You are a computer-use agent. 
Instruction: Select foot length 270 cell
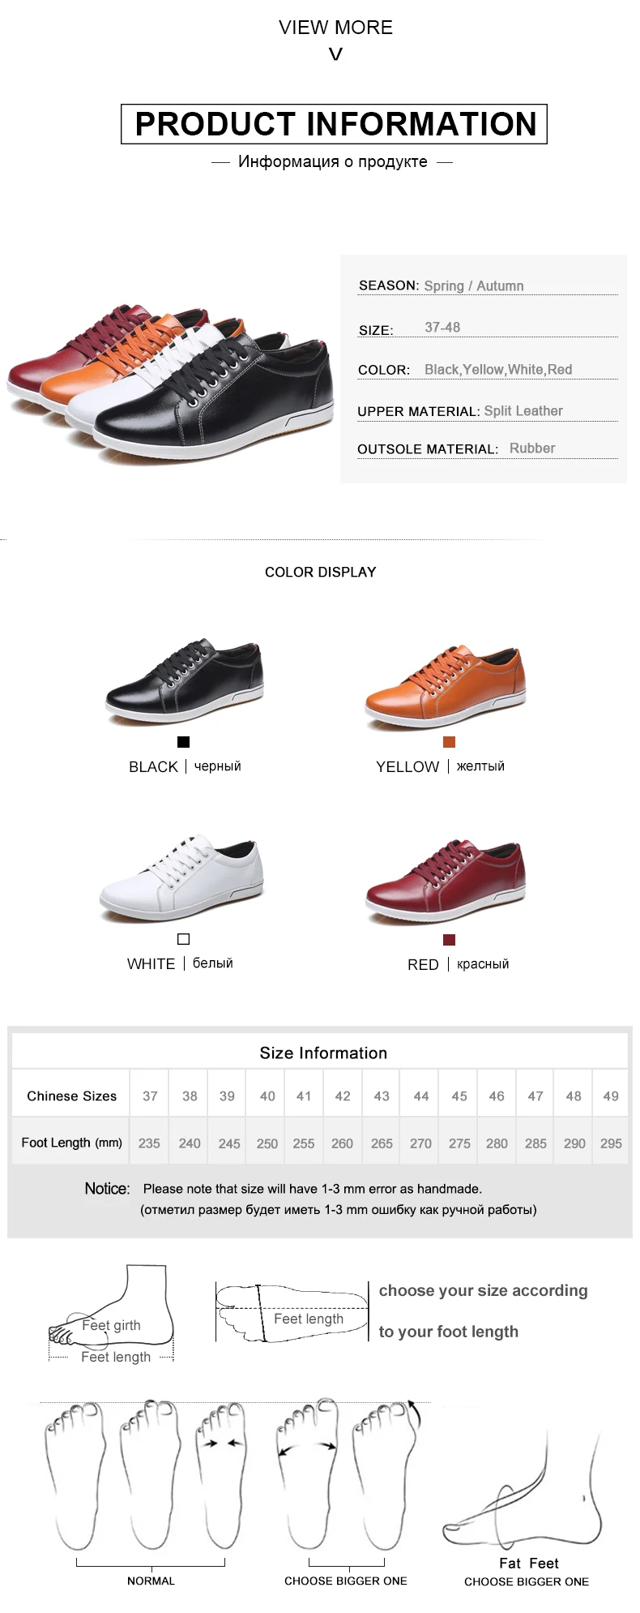[420, 1143]
